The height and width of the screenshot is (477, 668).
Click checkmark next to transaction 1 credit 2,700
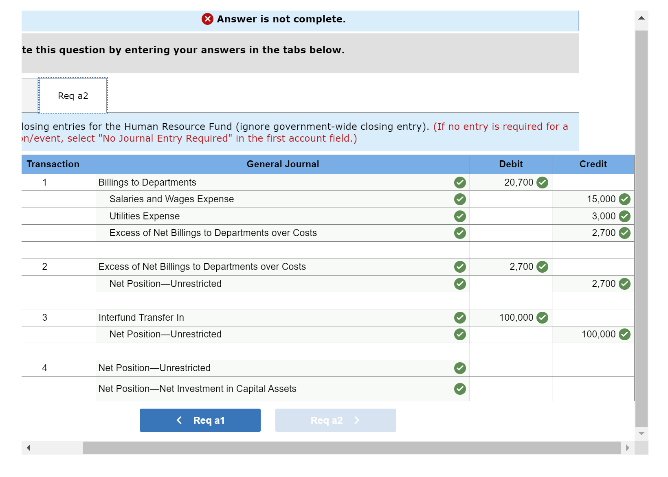click(x=624, y=233)
